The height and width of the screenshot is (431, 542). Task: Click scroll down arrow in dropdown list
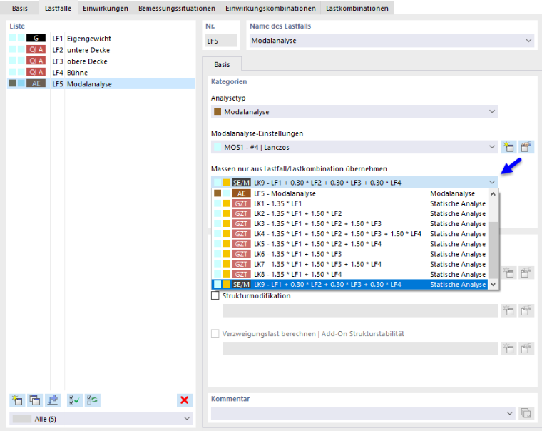pos(494,284)
